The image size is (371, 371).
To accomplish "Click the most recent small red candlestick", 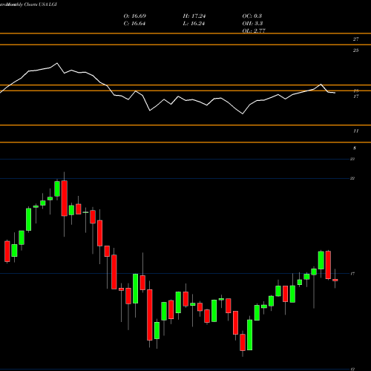I will 335,280.
